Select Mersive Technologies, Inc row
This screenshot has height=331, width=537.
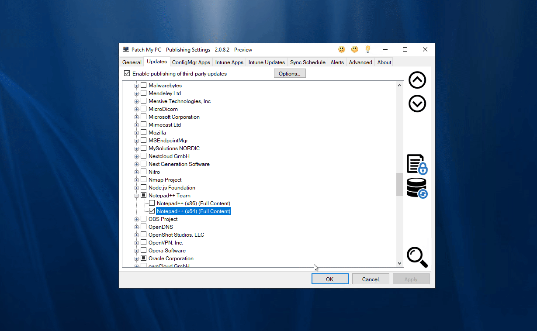pyautogui.click(x=180, y=101)
